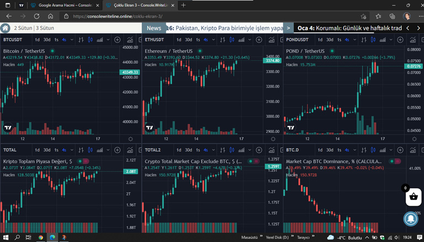Expand the interval dropdown arrow on TOTAL chart
424x242 pixels.
pyautogui.click(x=71, y=150)
